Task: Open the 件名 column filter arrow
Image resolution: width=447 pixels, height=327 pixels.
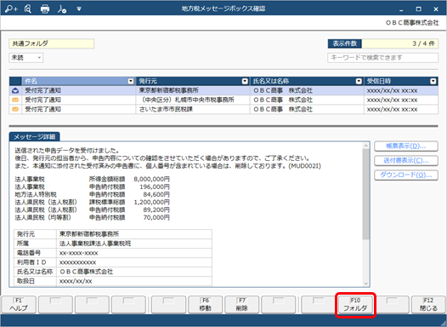Action: (x=131, y=82)
